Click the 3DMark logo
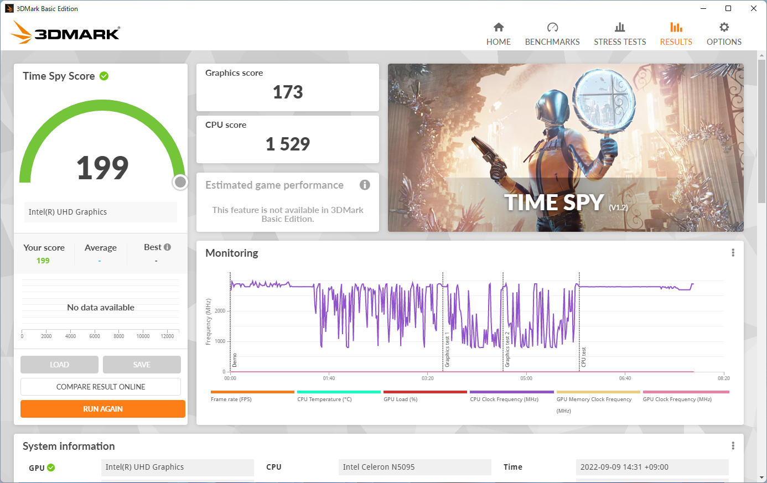Image resolution: width=767 pixels, height=483 pixels. pyautogui.click(x=65, y=33)
